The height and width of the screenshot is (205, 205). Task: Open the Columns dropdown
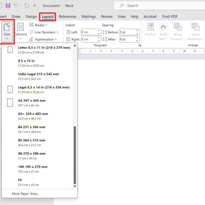(x=20, y=32)
